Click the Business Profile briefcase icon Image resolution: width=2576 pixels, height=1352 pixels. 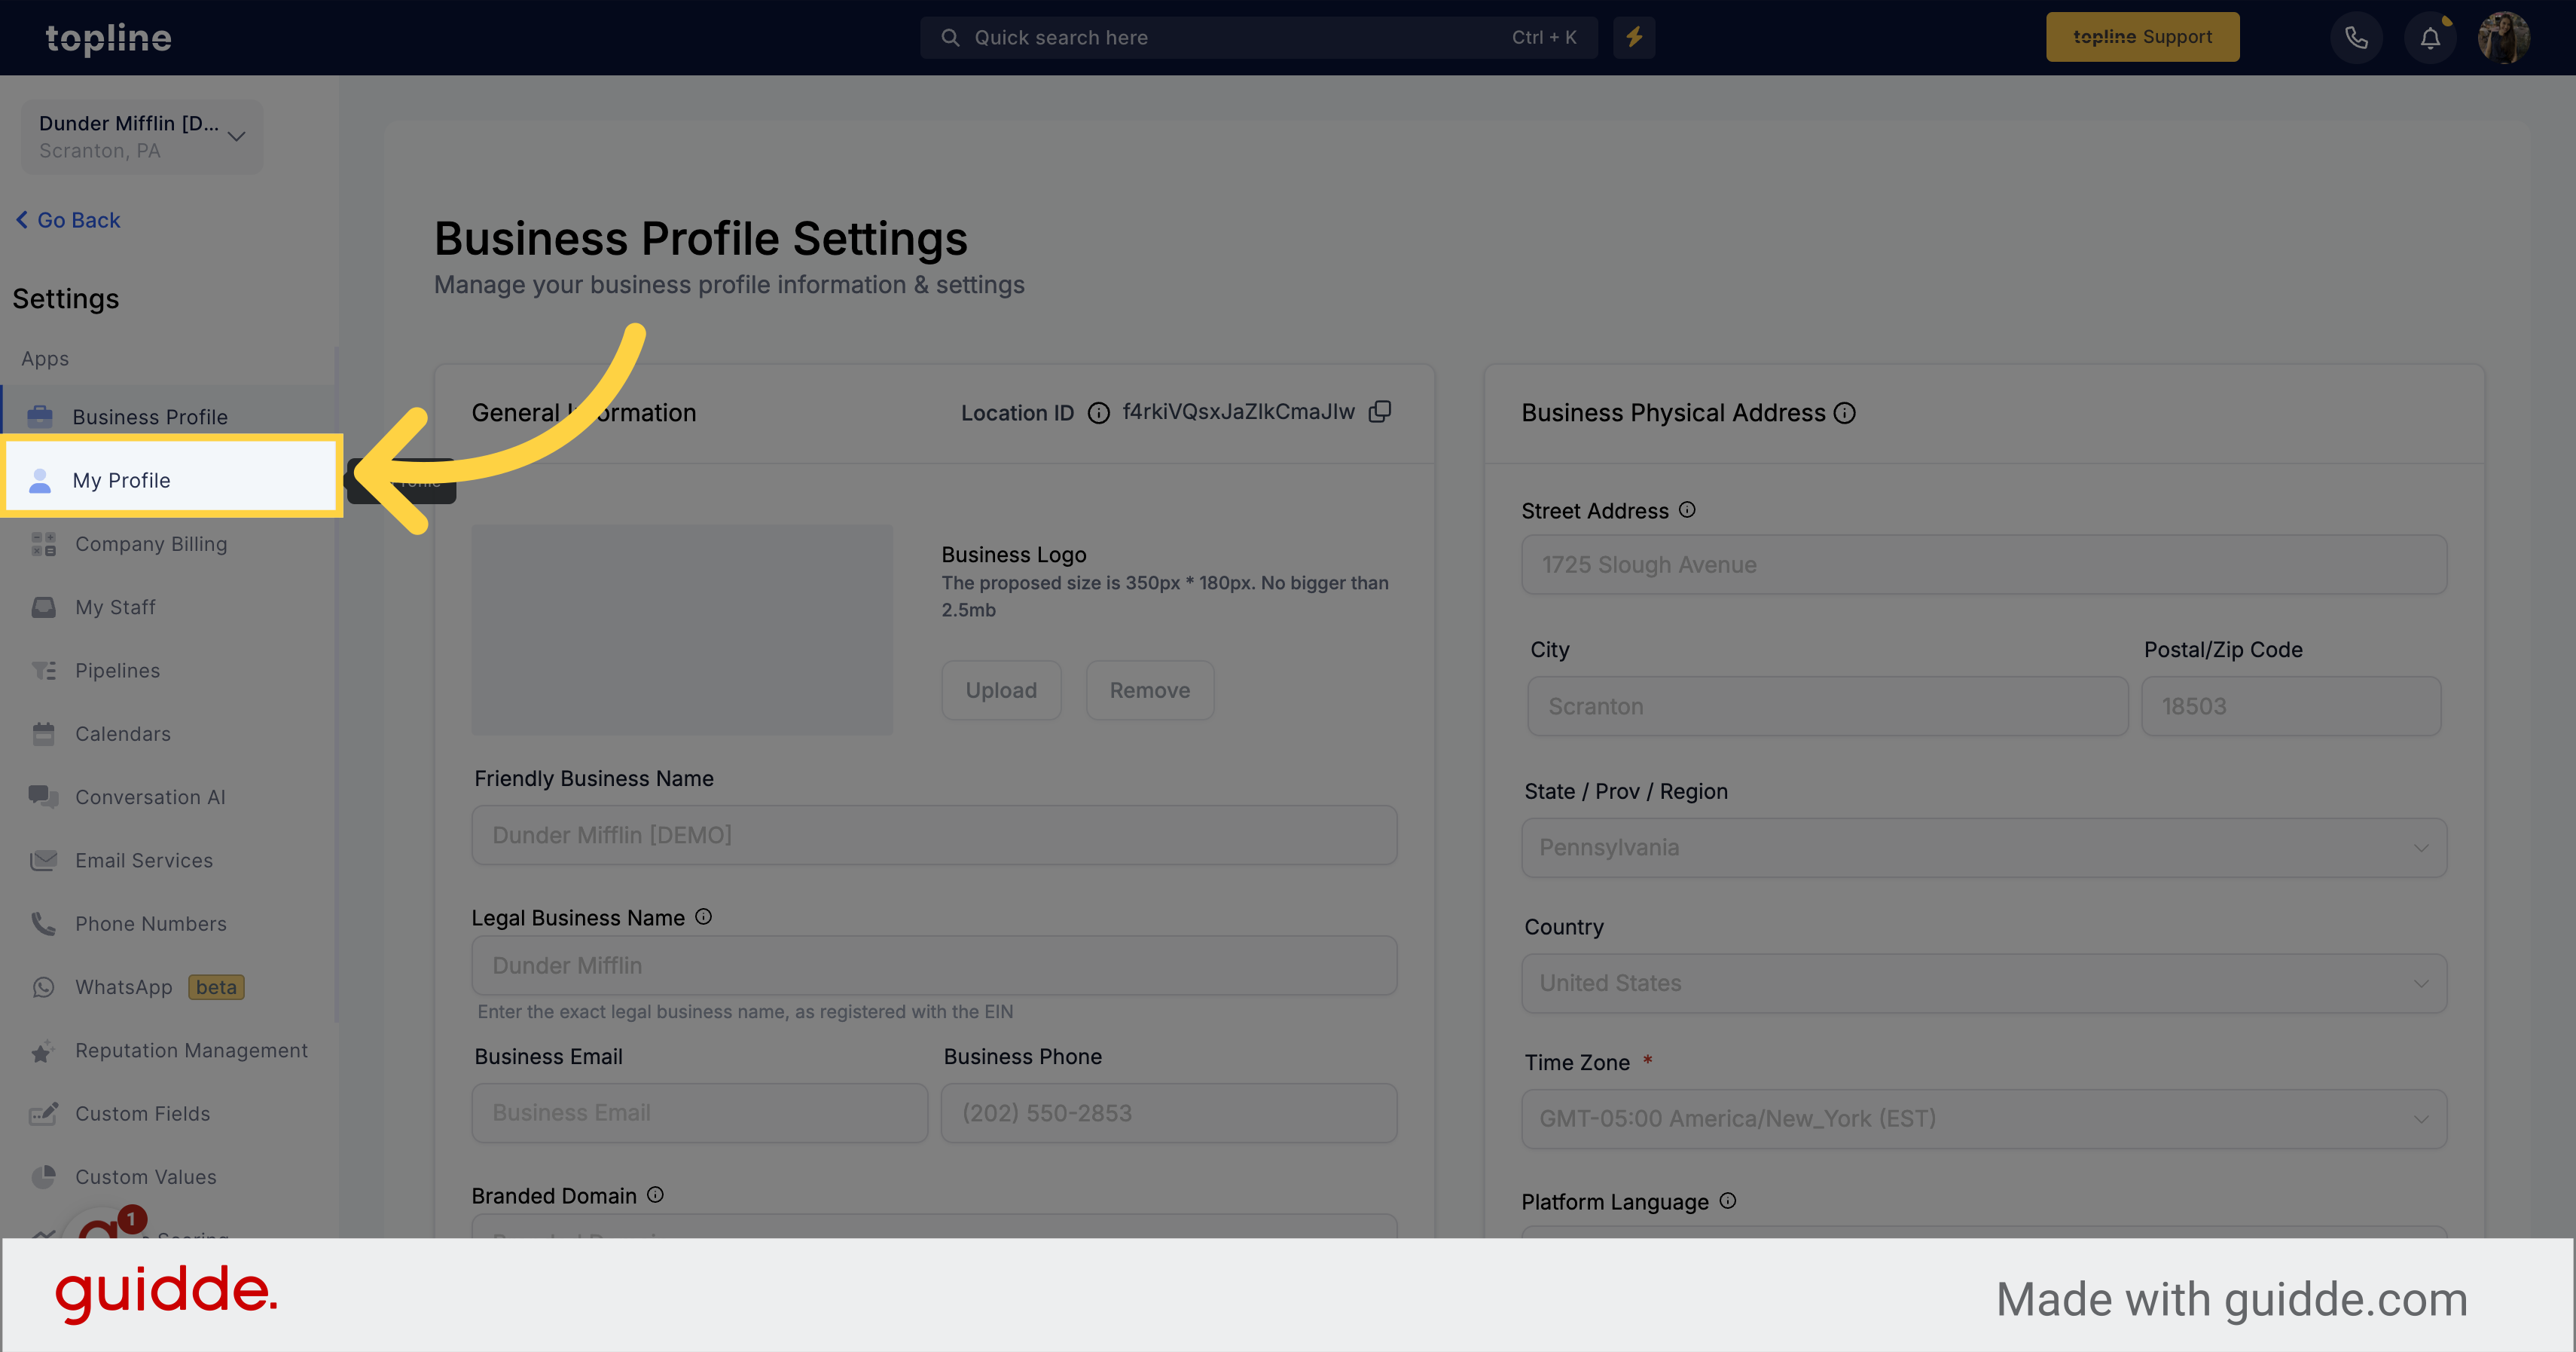(x=40, y=415)
